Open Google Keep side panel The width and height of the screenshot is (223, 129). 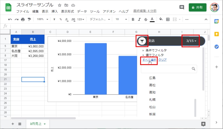point(217,34)
